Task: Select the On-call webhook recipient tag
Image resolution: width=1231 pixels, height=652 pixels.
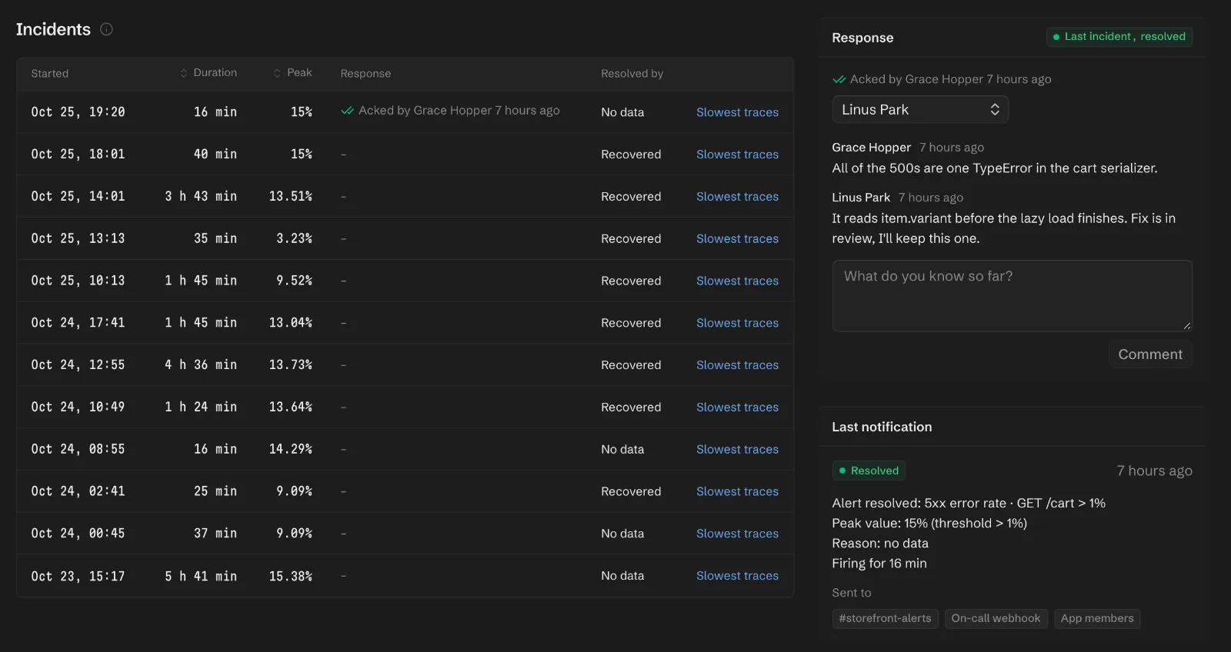Action: [x=996, y=618]
